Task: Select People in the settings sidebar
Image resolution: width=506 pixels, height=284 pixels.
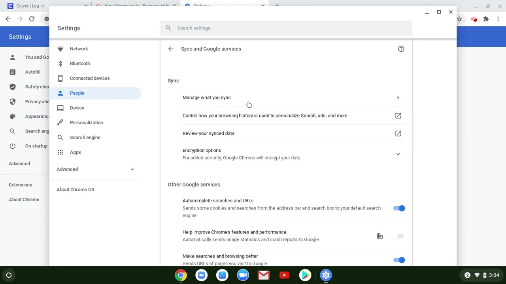Action: point(95,93)
